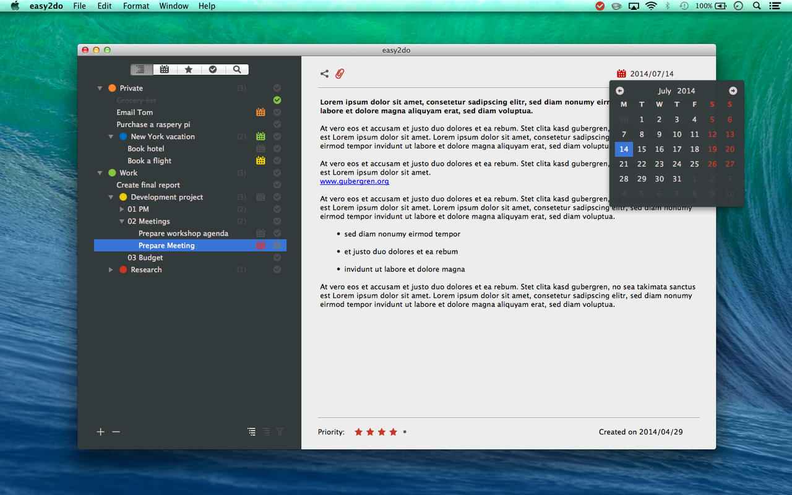Open the www.gubergren.org link
The width and height of the screenshot is (792, 495).
pos(355,181)
